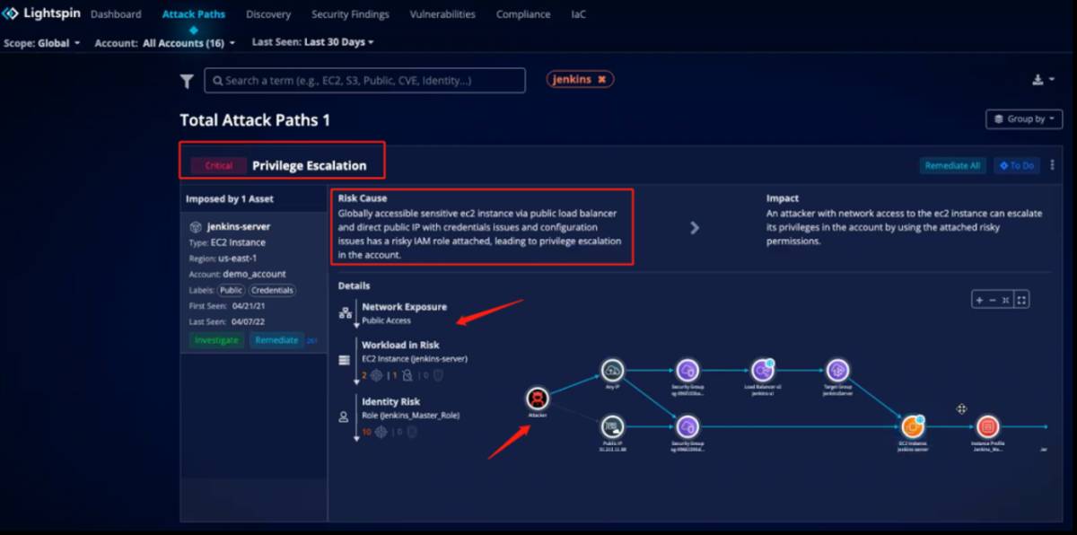Select the Load Balancer node
This screenshot has height=535, width=1077.
tap(763, 370)
